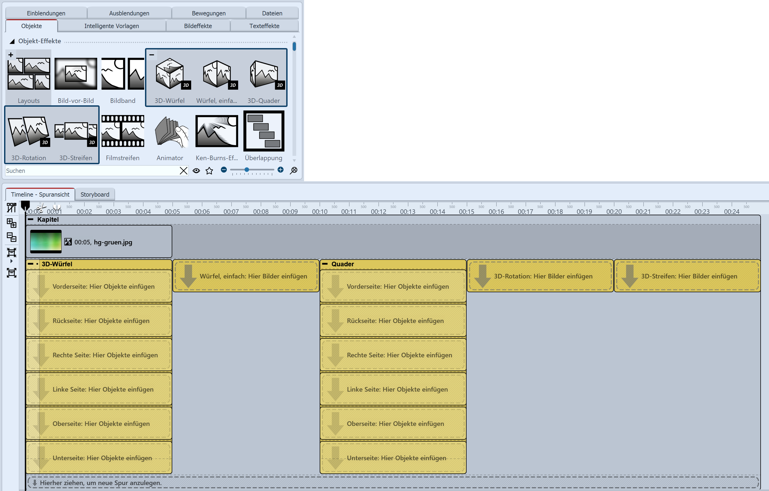This screenshot has height=491, width=769.
Task: Click the thumbnail size slider handle
Action: click(247, 170)
